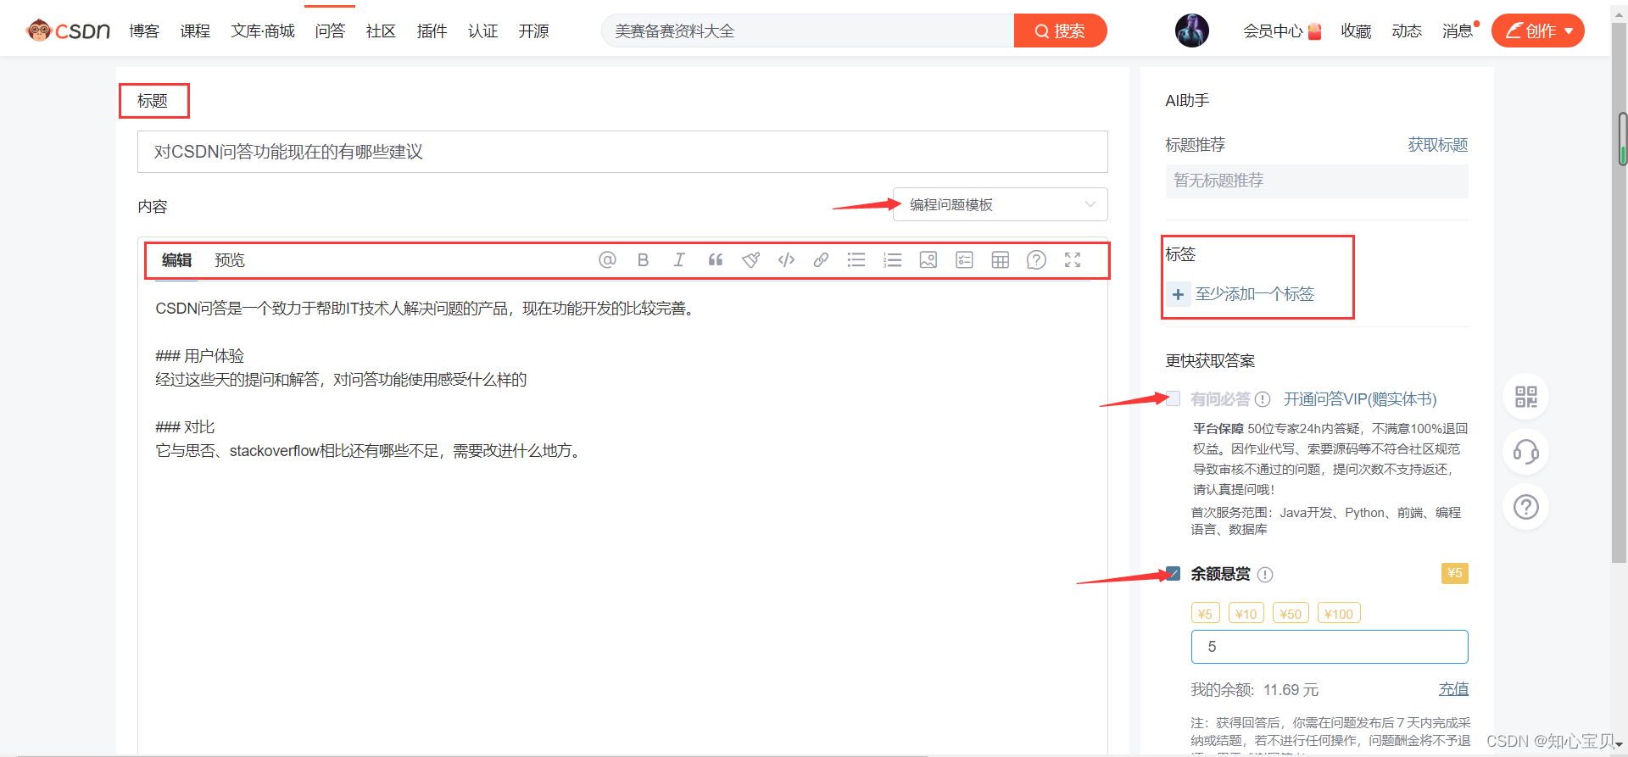Viewport: 1628px width, 757px height.
Task: Switch editor to fullscreen mode
Action: pos(1073,260)
